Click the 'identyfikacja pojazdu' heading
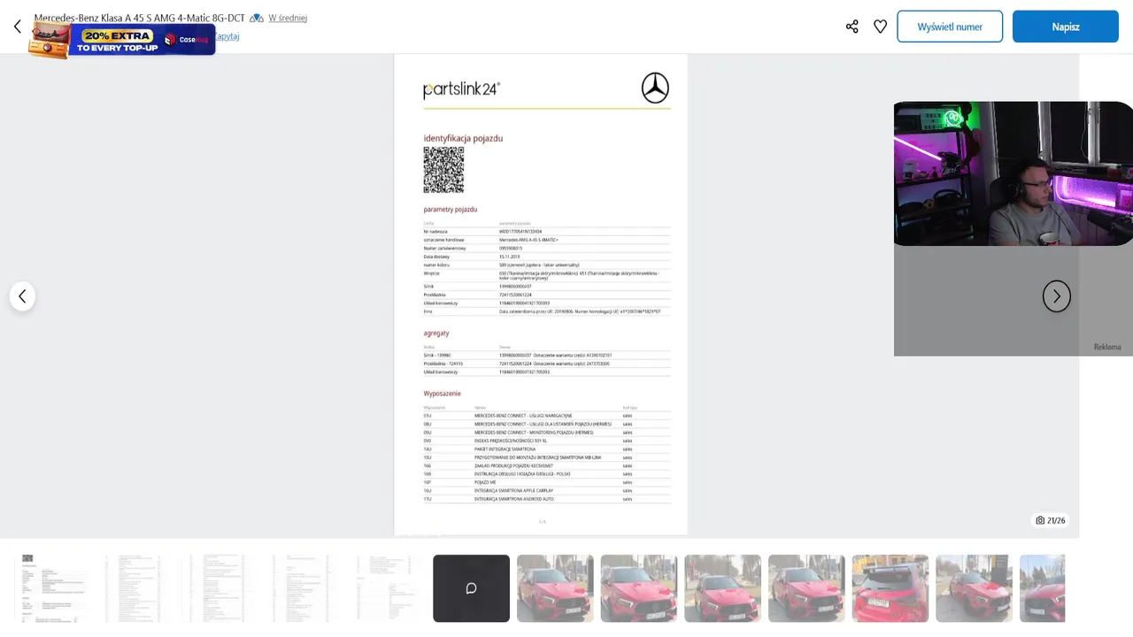 pyautogui.click(x=463, y=138)
